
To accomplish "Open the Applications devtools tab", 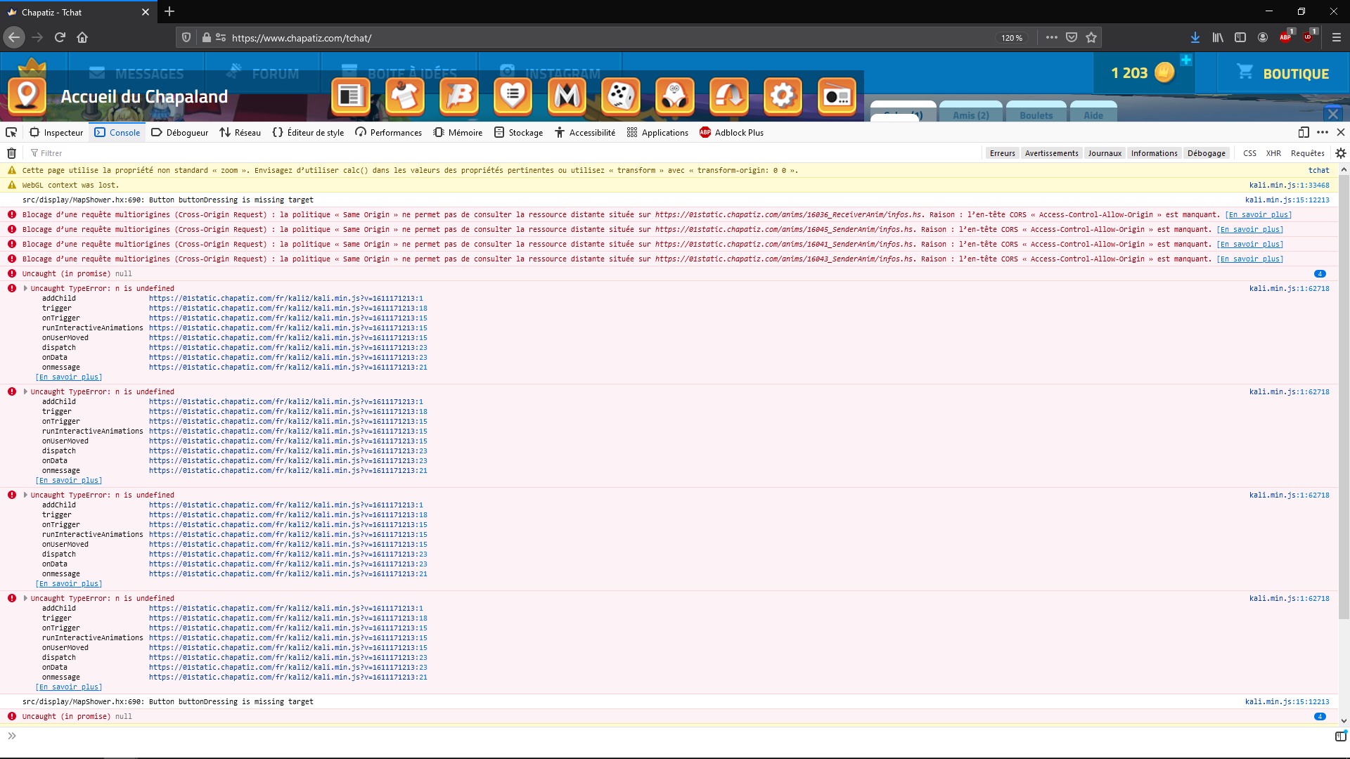I will pyautogui.click(x=657, y=132).
